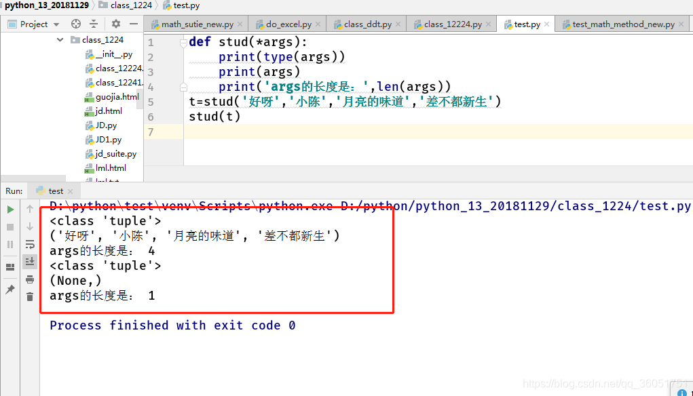Toggle soft-wrap icon in Run panel
This screenshot has width=693, height=396.
[x=30, y=244]
